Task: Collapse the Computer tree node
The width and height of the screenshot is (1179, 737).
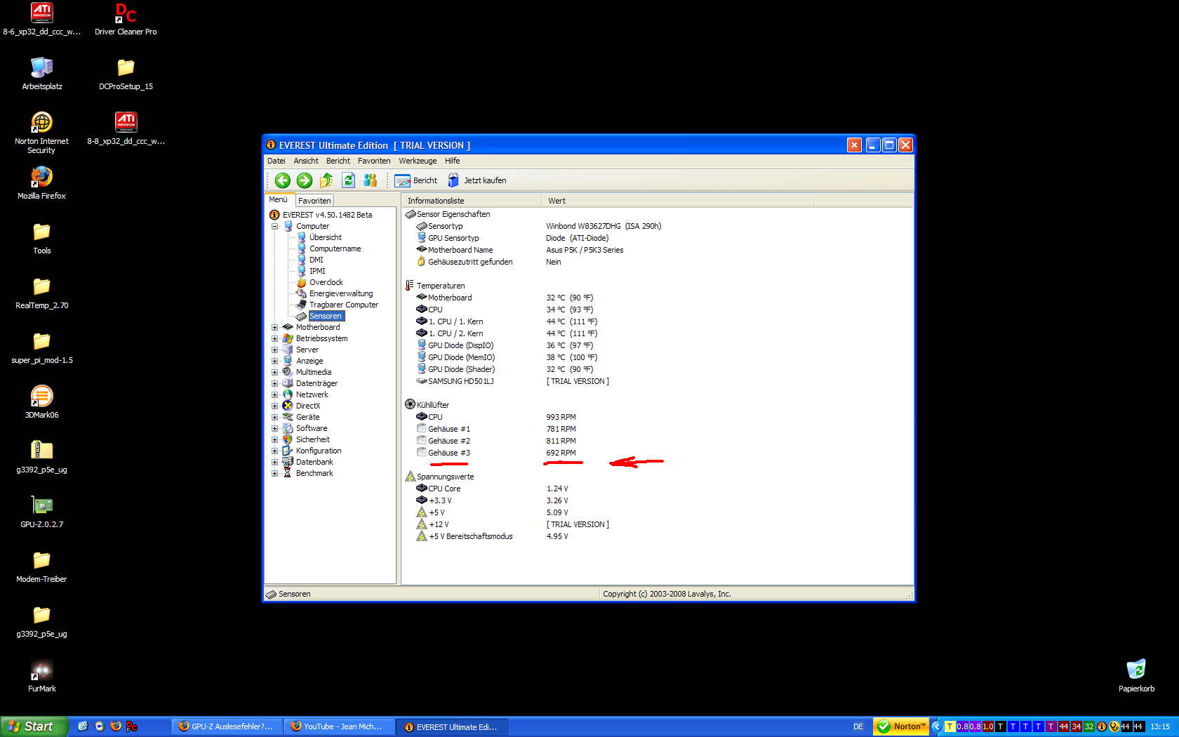Action: pos(275,226)
